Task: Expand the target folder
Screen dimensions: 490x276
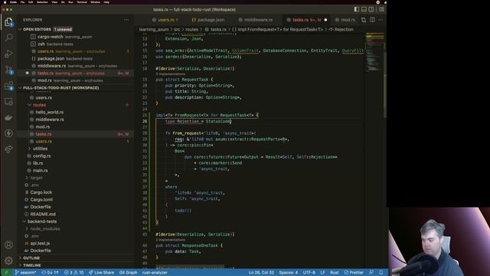Action: (36, 178)
